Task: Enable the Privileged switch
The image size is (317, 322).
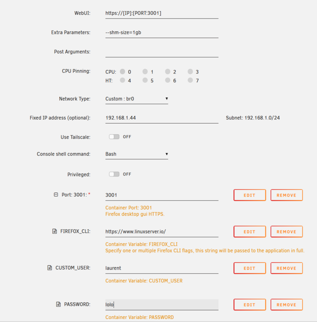Action: 114,174
